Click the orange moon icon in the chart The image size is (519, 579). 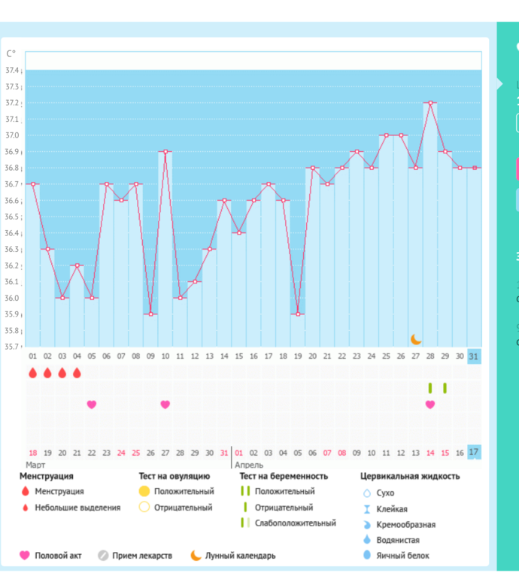[x=416, y=339]
